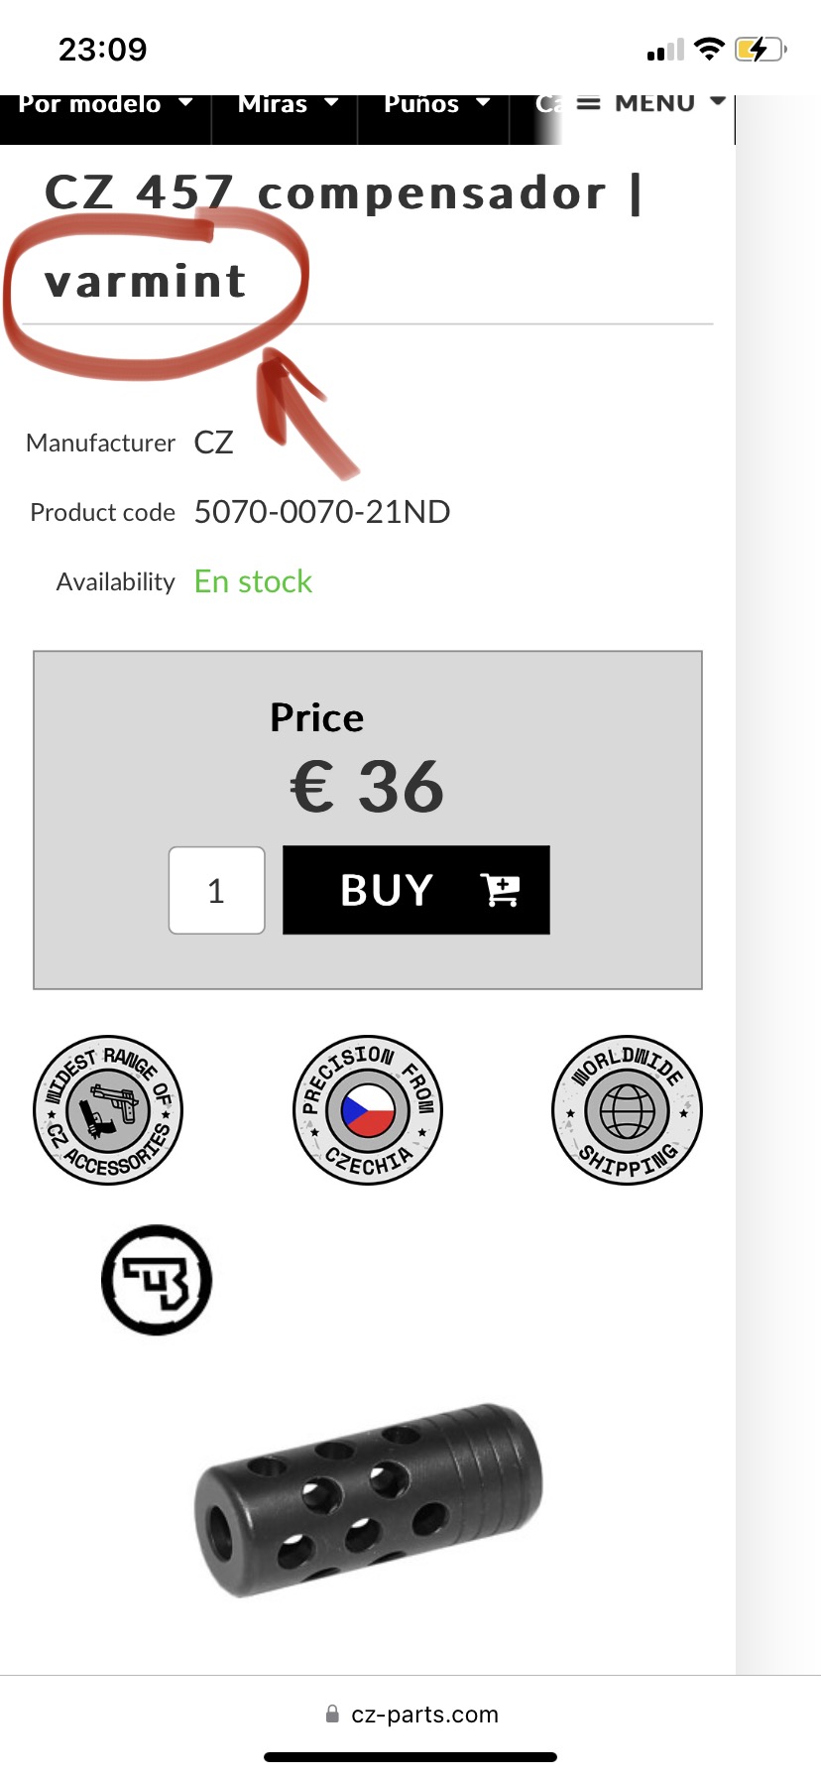Select the product code 5070-0070-21ND text
Image resolution: width=821 pixels, height=1778 pixels.
322,512
